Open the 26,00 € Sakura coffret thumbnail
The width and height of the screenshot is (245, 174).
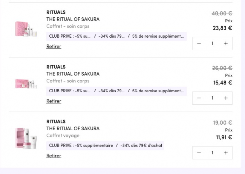pyautogui.click(x=26, y=84)
